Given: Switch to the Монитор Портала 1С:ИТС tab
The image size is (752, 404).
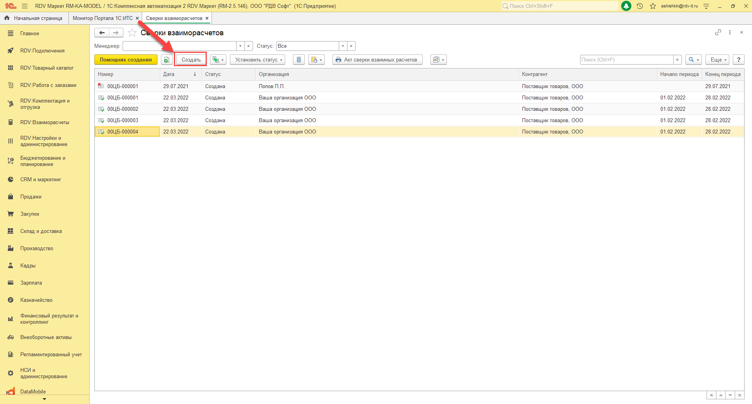Looking at the screenshot, I should click(103, 18).
